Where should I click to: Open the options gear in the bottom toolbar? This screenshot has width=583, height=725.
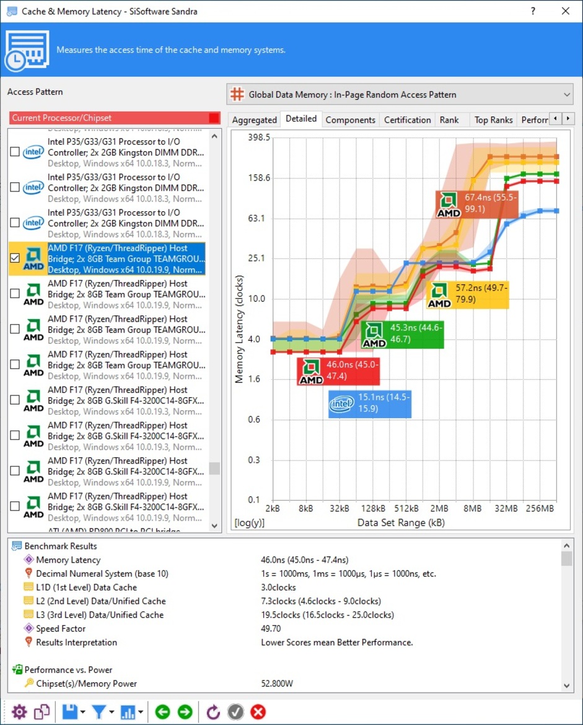(19, 711)
